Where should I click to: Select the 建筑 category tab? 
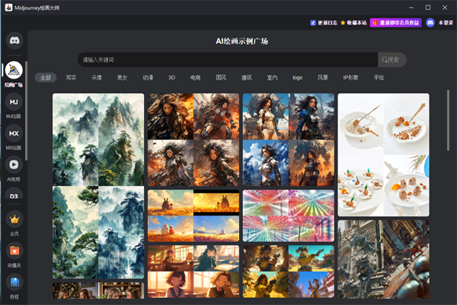coord(246,78)
